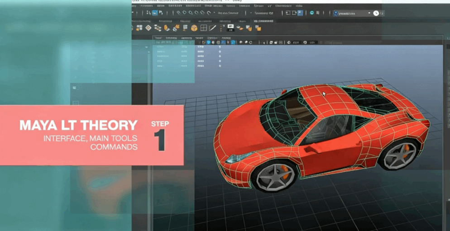Click the pause icon beside teal circle

tap(318, 13)
